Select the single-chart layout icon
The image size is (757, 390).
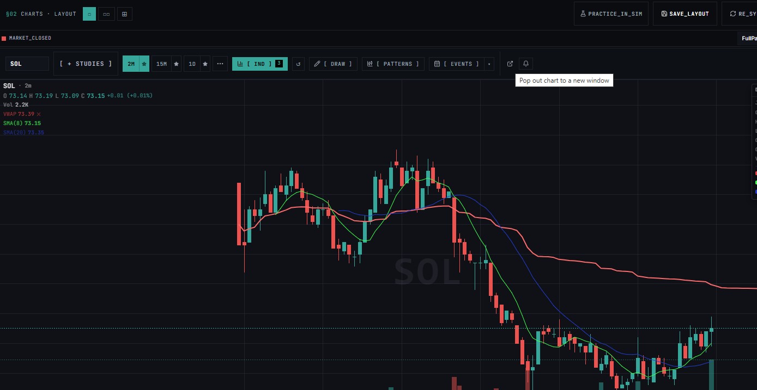89,14
